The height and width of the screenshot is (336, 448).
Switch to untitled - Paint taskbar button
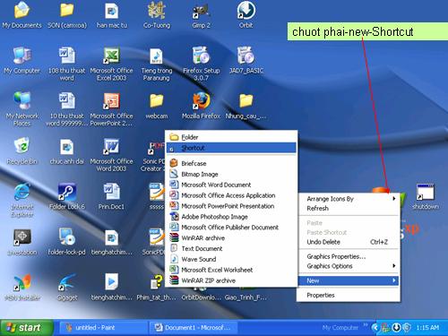click(x=103, y=328)
